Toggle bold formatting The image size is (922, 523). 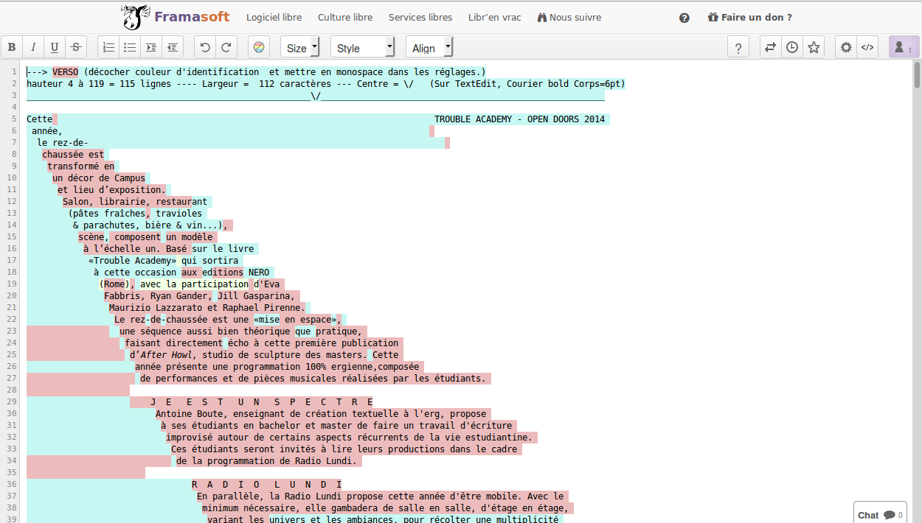coord(12,47)
